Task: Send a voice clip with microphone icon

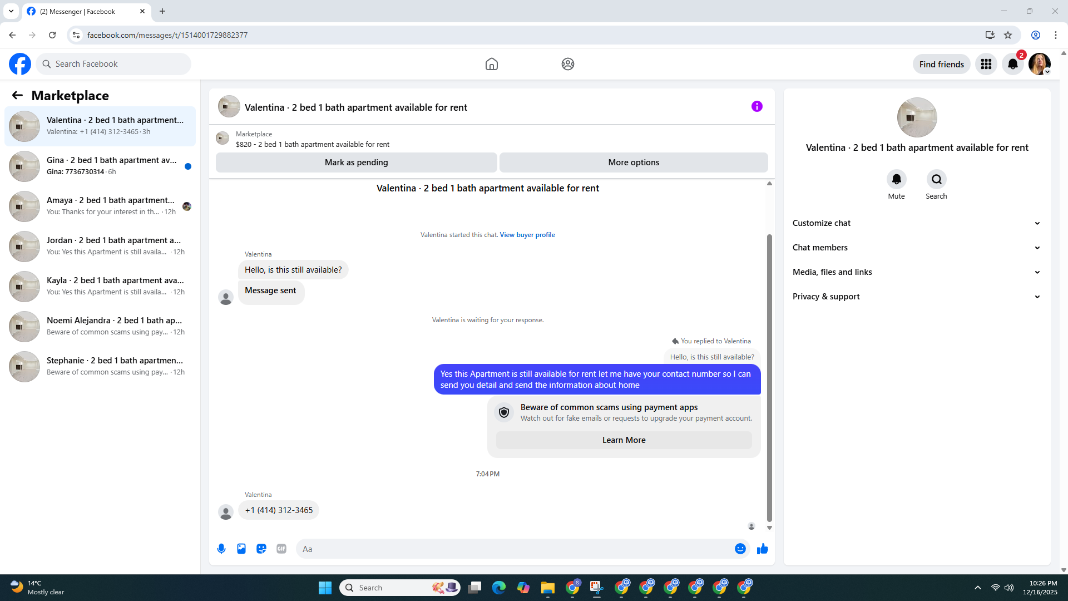Action: [221, 549]
